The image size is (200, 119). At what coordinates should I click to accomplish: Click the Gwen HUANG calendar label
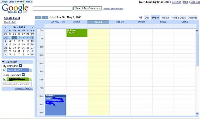(x=17, y=70)
